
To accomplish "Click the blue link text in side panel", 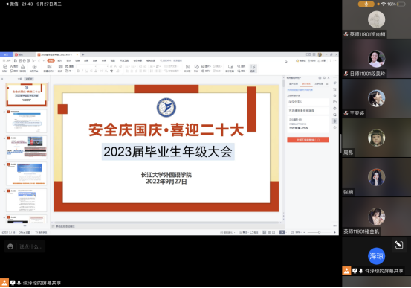I will pyautogui.click(x=300, y=90).
